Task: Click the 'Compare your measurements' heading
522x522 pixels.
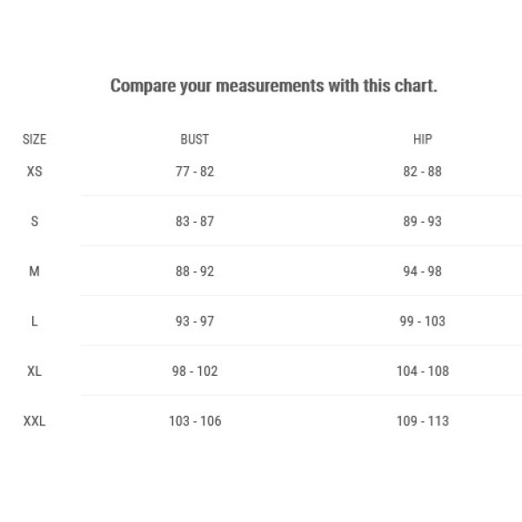Action: pos(274,86)
